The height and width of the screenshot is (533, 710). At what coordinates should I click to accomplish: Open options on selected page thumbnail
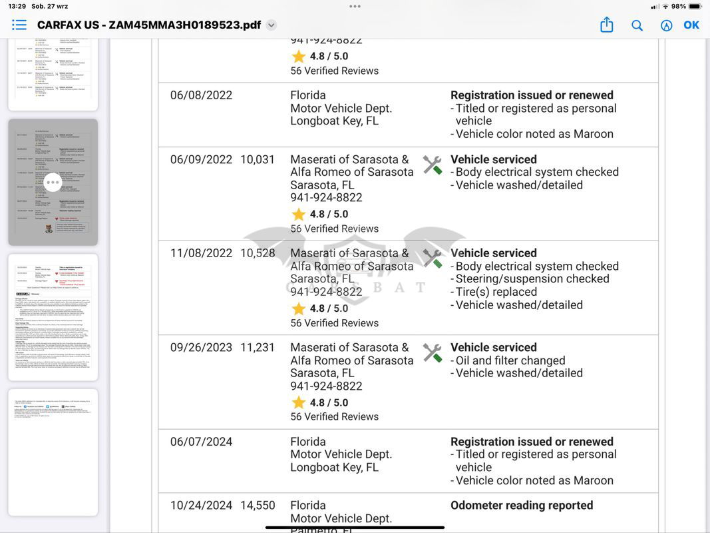[53, 182]
